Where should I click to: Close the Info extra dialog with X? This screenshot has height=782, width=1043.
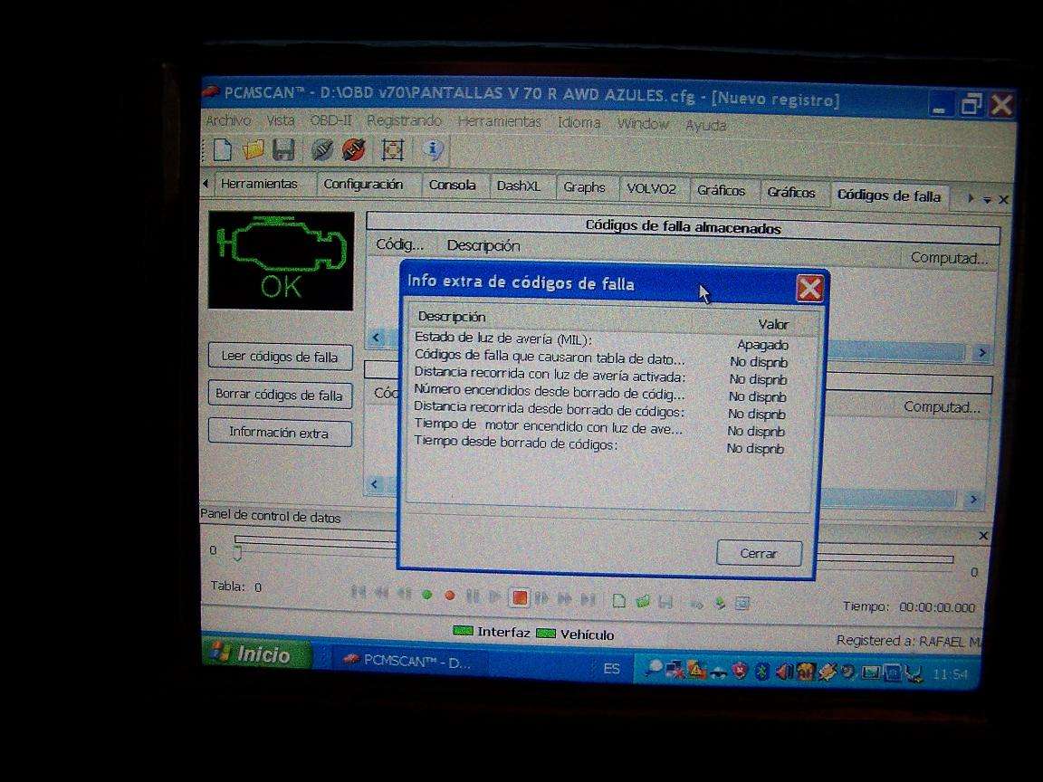(x=809, y=289)
